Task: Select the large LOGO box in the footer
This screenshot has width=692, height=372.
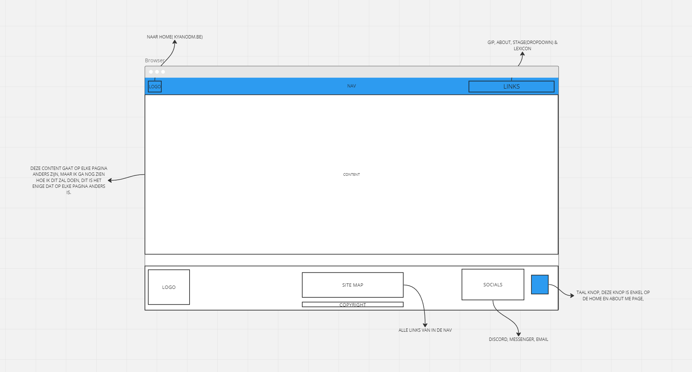Action: tap(169, 287)
